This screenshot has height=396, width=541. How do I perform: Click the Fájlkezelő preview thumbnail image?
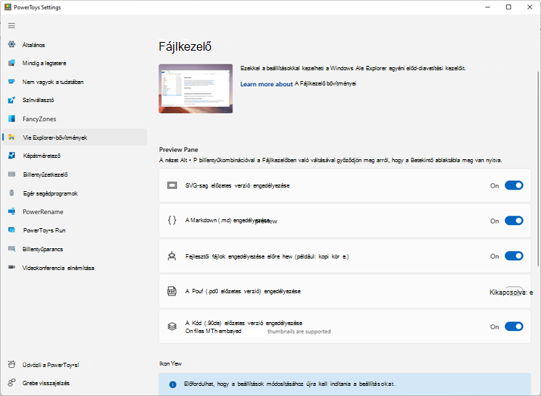196,88
